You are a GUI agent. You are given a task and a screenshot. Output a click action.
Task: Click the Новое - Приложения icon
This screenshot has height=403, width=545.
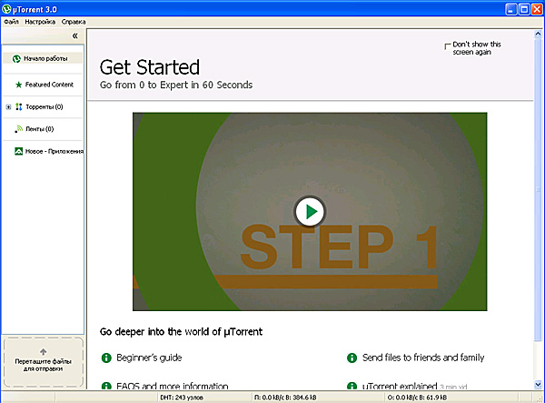point(18,151)
